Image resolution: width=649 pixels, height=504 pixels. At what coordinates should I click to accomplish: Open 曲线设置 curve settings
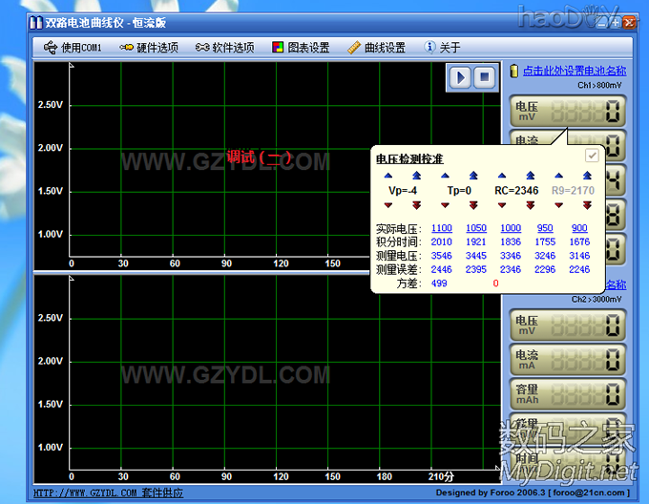click(376, 47)
